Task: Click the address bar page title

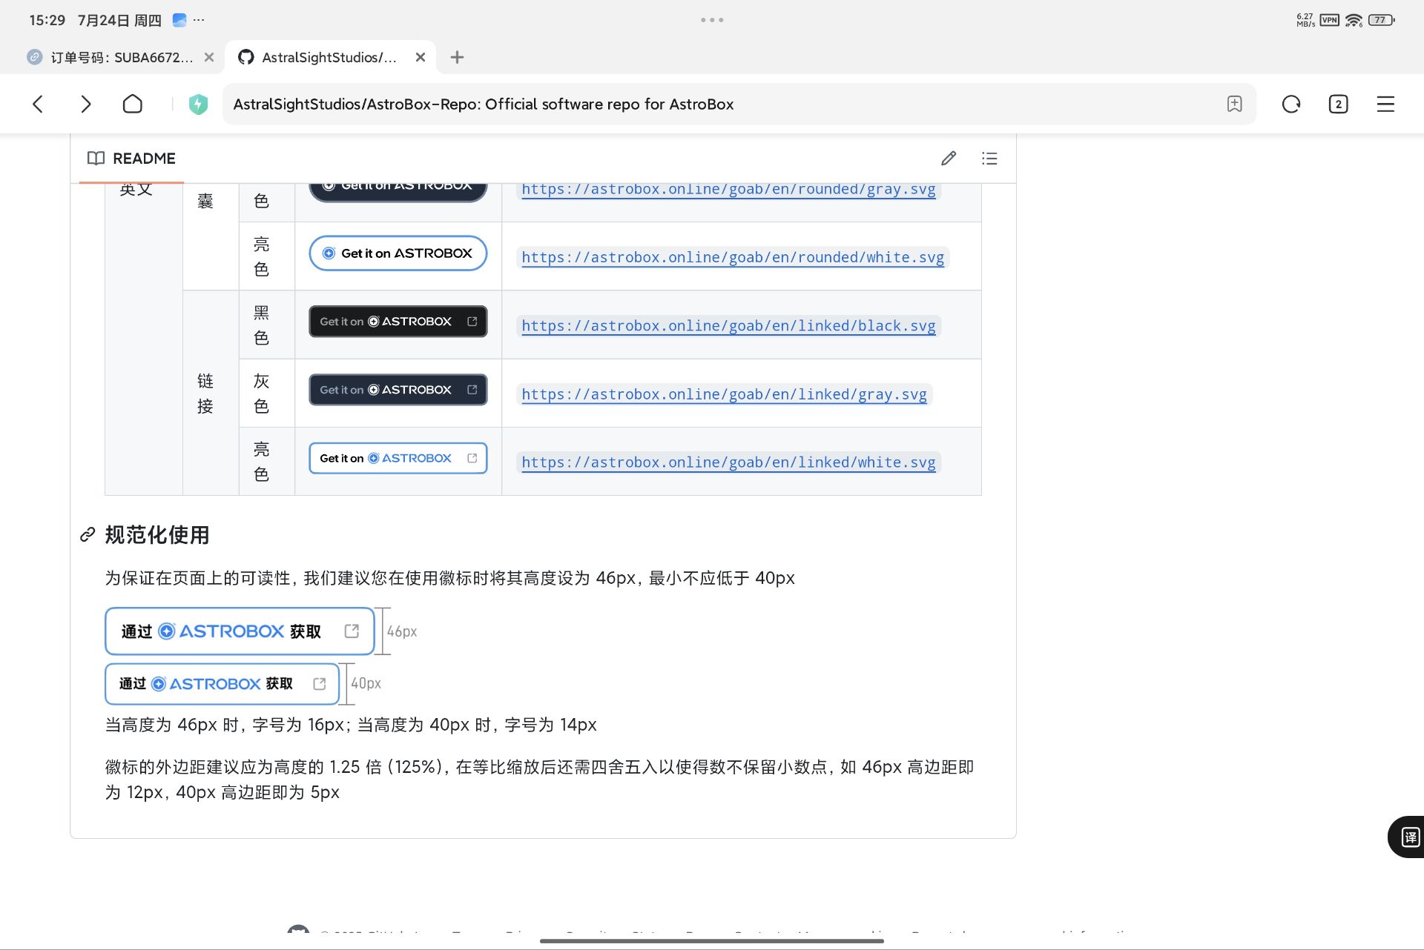Action: pos(483,104)
